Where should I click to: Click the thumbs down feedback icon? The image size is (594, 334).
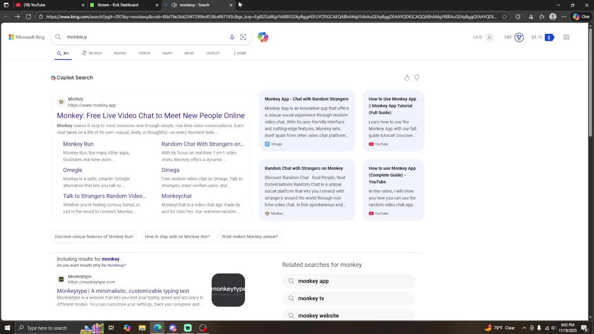pos(417,77)
